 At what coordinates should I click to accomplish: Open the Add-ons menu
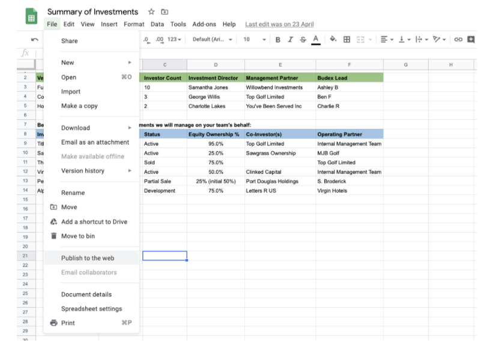click(204, 25)
